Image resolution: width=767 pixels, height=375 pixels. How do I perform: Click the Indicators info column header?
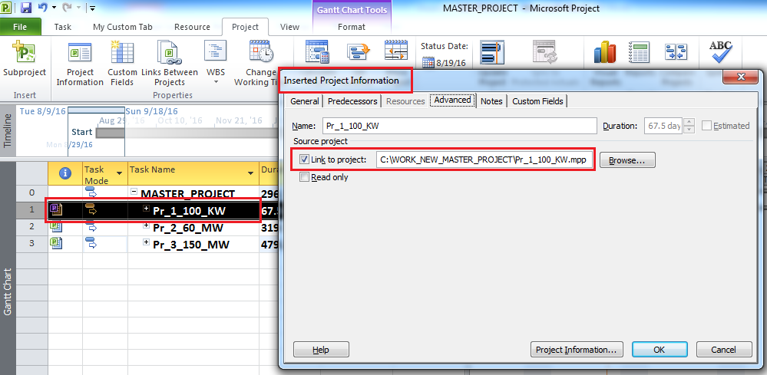pos(65,173)
